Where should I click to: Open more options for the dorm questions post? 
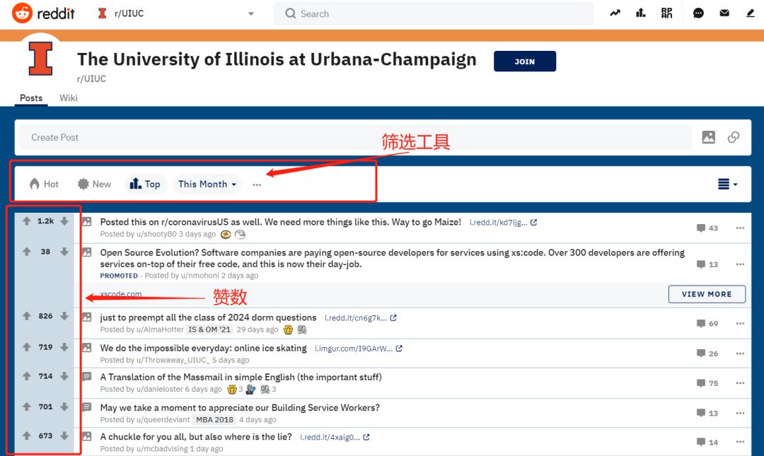click(x=740, y=324)
